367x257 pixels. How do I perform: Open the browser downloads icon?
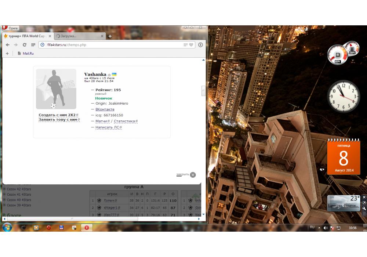[x=201, y=45]
